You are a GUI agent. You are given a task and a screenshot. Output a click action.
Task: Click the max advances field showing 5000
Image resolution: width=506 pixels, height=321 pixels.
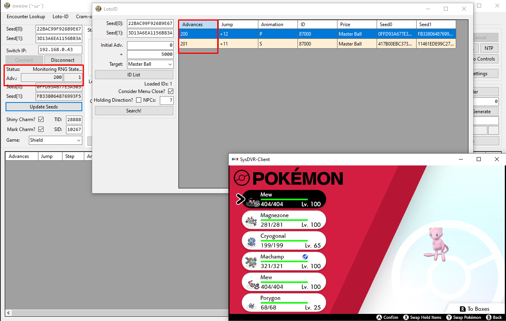(x=150, y=55)
